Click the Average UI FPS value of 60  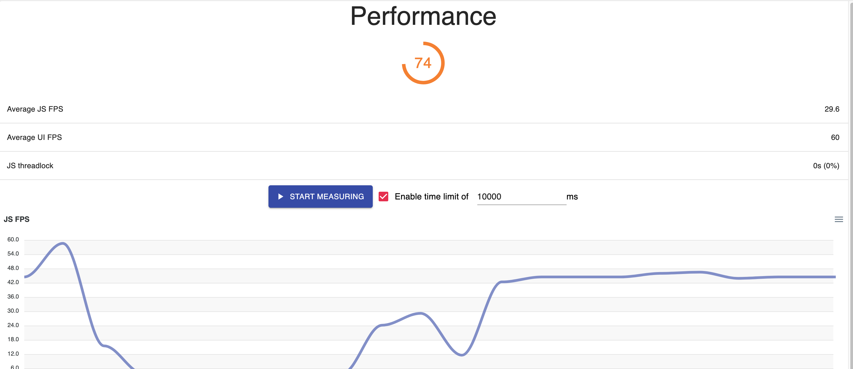pos(835,137)
